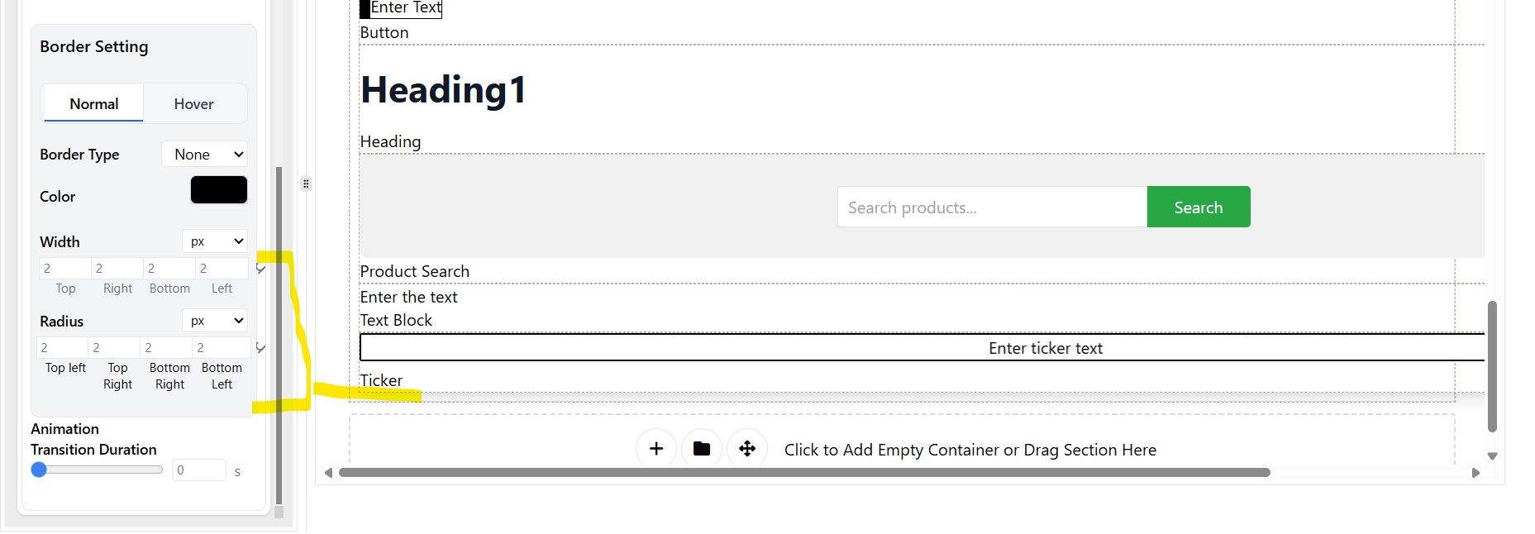Click the green Search button

pos(1199,207)
